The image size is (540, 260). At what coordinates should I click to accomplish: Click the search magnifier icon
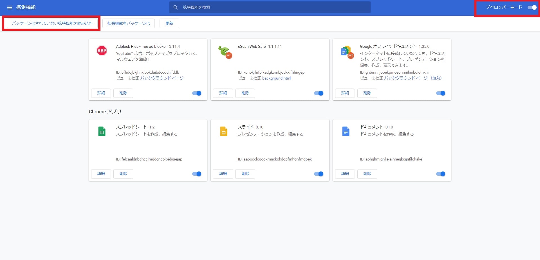pyautogui.click(x=176, y=7)
